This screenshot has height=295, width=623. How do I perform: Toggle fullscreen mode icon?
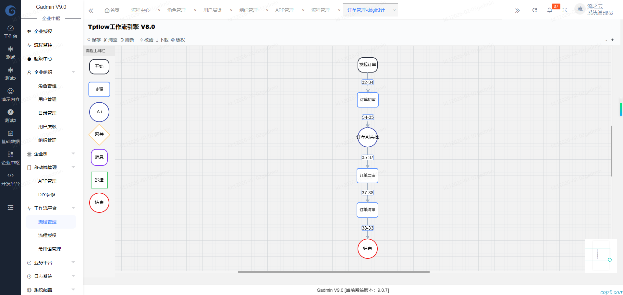click(x=565, y=10)
